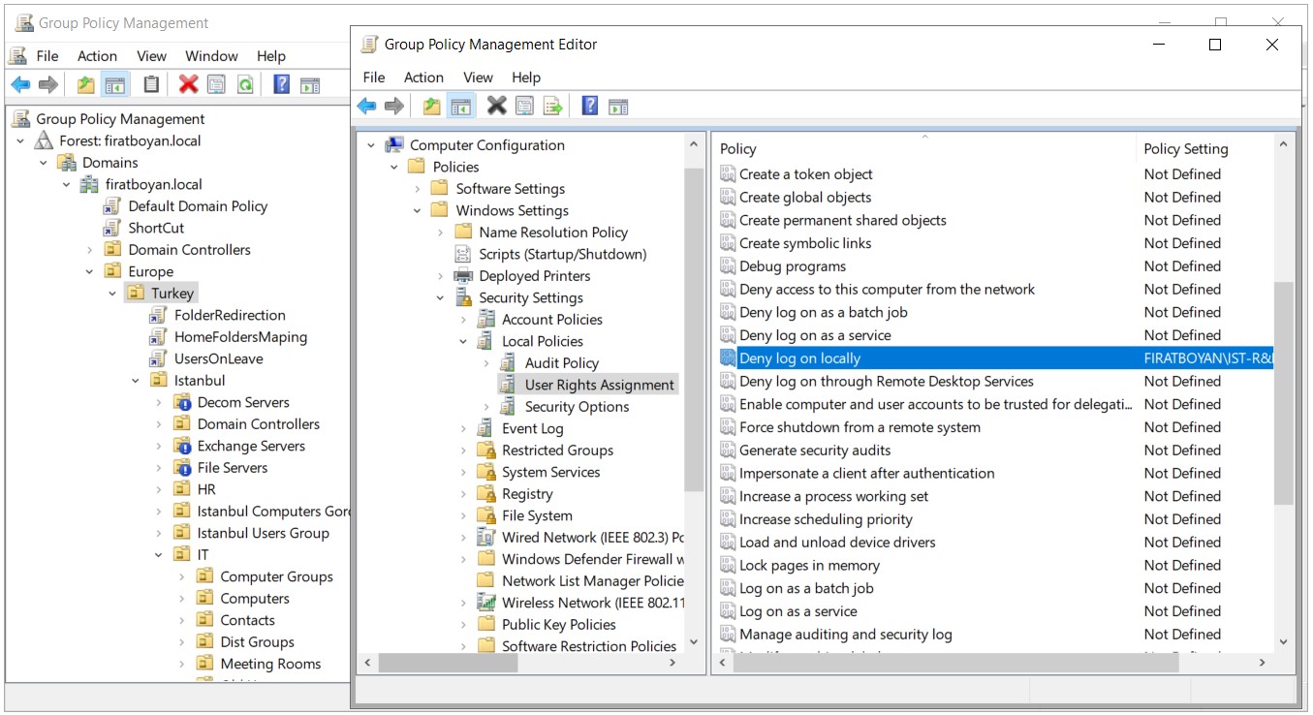
Task: Open the Window menu
Action: coord(211,56)
